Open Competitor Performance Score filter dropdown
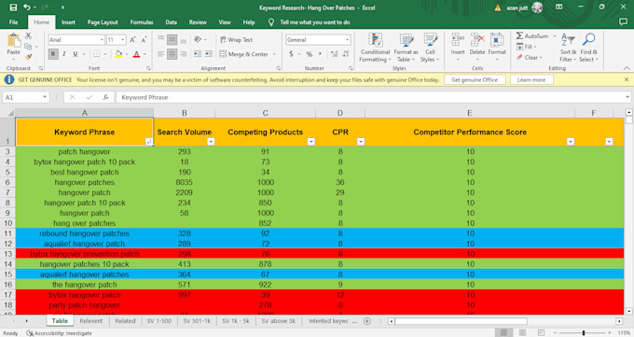Viewport: 634px width, 337px height. coord(571,141)
